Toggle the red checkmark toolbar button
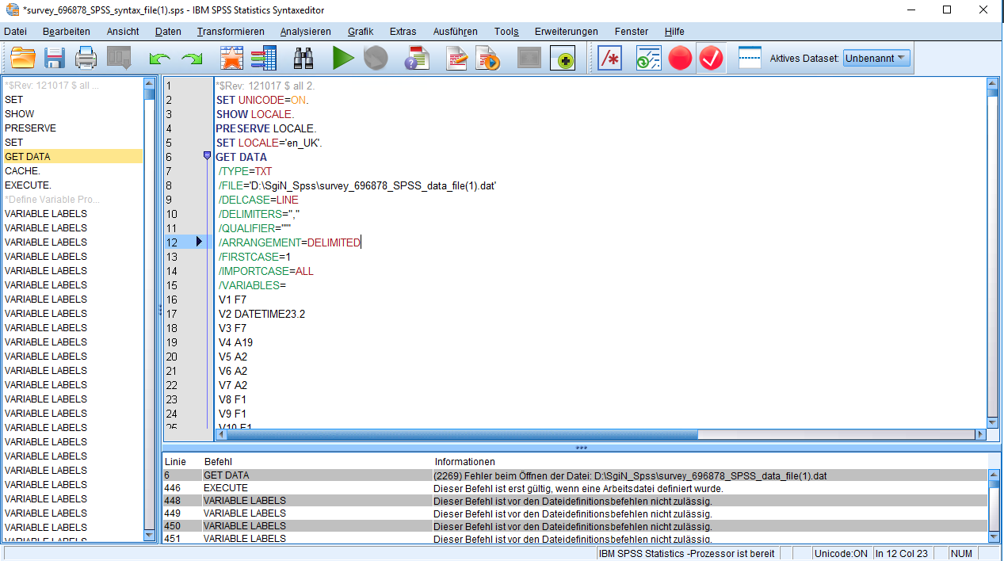 (x=712, y=59)
